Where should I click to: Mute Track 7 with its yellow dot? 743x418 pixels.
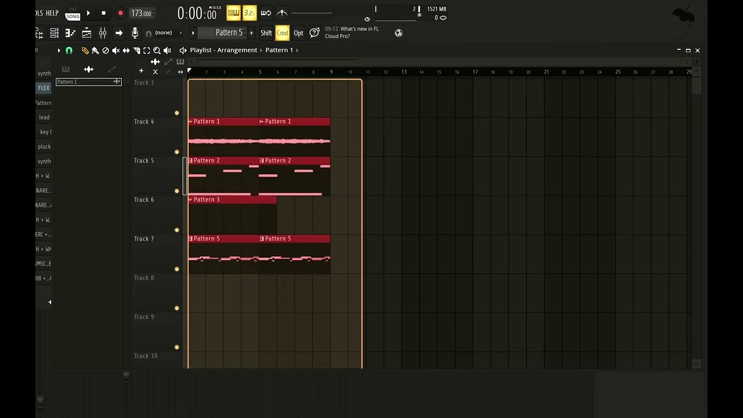[177, 269]
